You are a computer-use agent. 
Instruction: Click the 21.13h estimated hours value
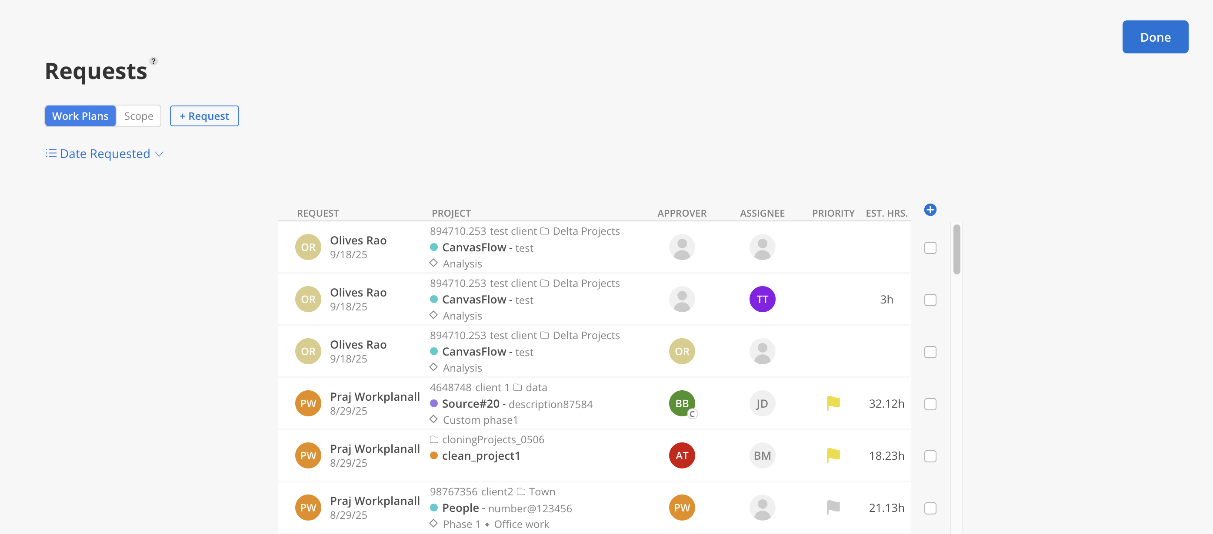point(886,508)
